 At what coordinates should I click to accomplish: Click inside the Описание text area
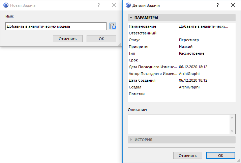click(179, 124)
